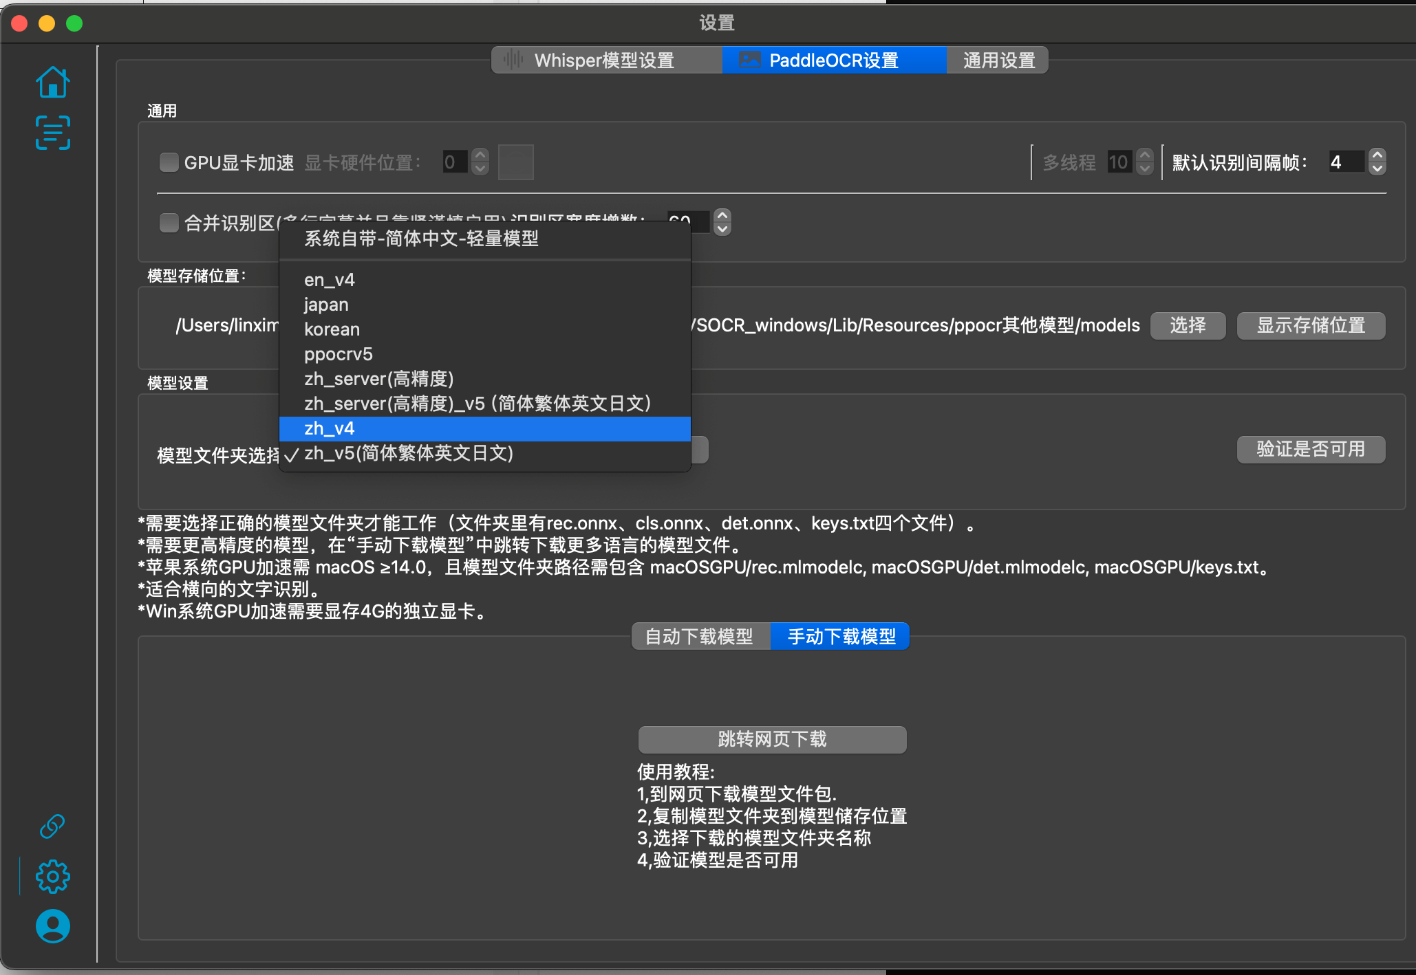Switch to the Whisper模型设置 tab
The height and width of the screenshot is (975, 1416).
pos(607,60)
